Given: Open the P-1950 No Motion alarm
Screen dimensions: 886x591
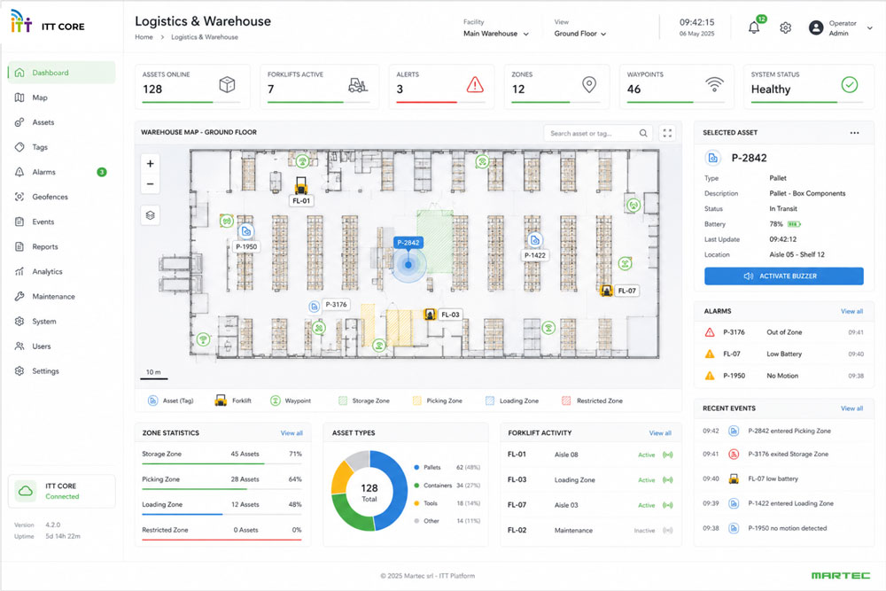Looking at the screenshot, I should click(784, 376).
